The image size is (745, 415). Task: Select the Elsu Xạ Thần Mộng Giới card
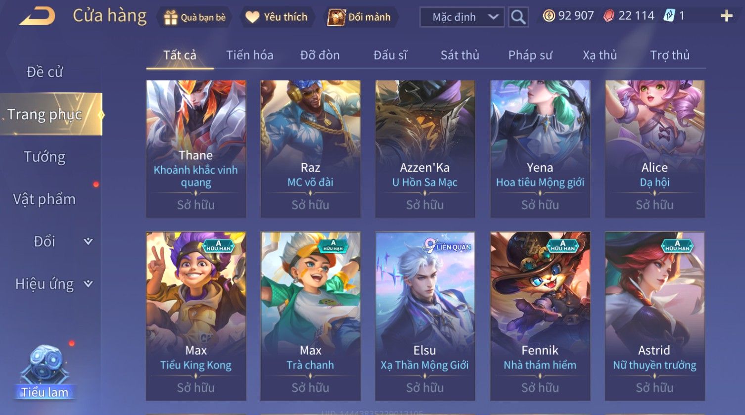coord(425,316)
